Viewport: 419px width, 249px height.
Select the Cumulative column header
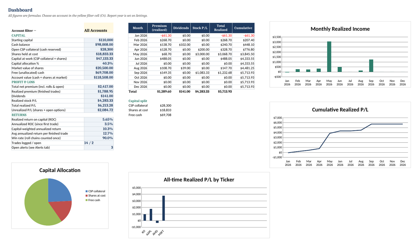243,28
